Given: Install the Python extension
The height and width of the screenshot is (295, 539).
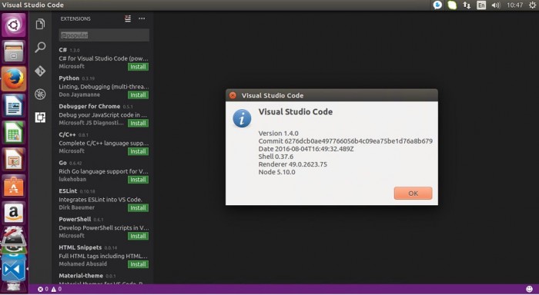Looking at the screenshot, I should tap(138, 95).
